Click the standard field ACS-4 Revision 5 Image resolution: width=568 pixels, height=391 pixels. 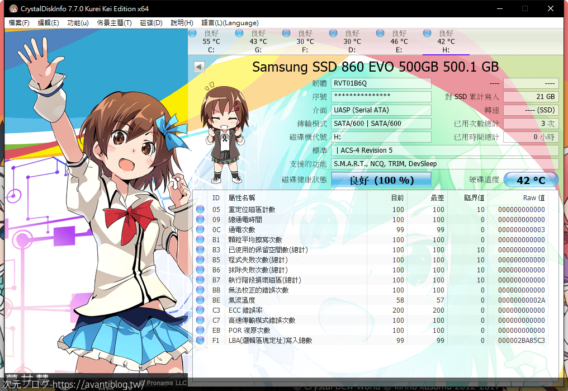[445, 150]
